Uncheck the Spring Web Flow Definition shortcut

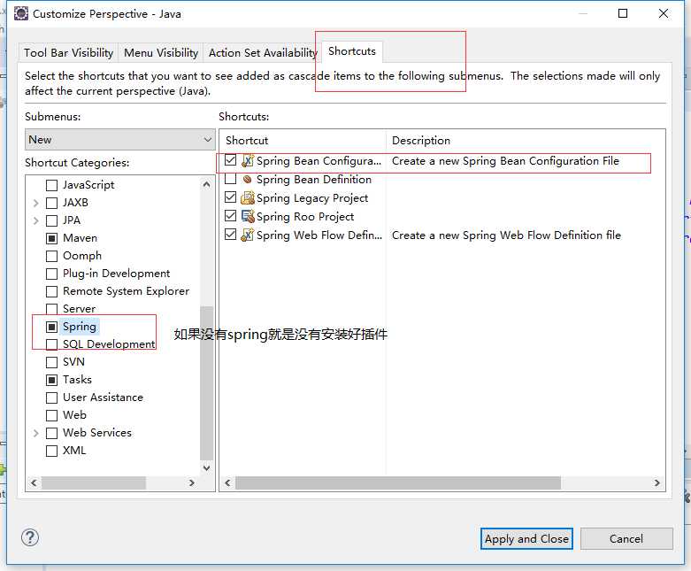point(230,234)
